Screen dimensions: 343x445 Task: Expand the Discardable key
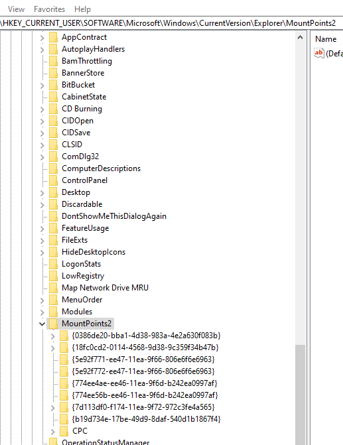(42, 205)
